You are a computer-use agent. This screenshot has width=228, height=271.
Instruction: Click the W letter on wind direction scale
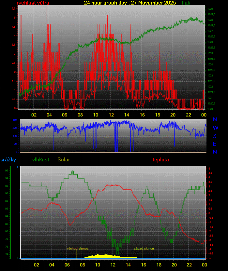tap(215, 128)
